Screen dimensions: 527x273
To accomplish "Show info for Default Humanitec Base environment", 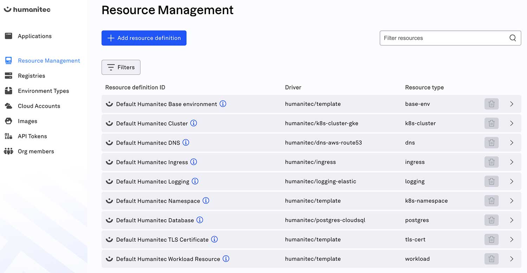I will [223, 104].
